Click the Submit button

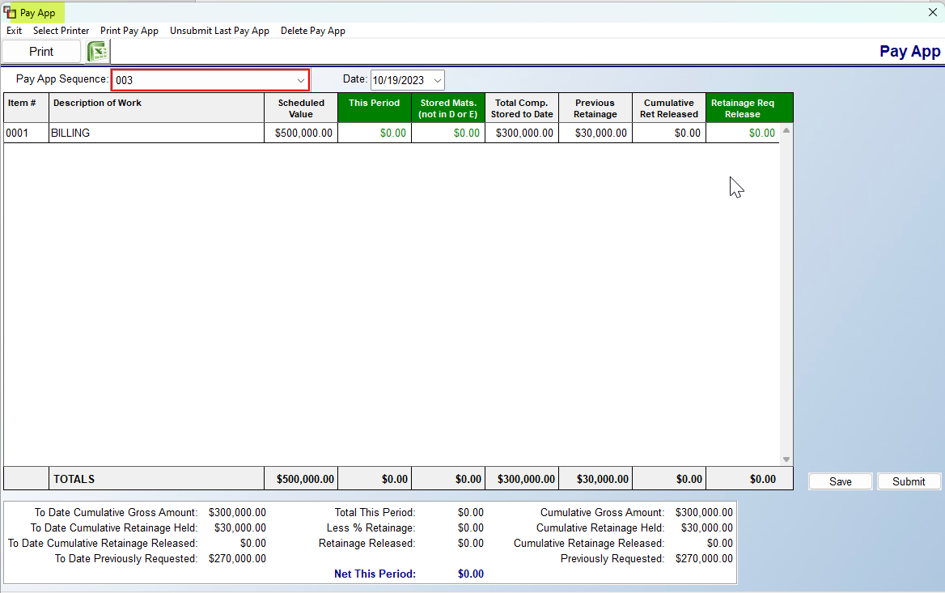click(x=909, y=481)
